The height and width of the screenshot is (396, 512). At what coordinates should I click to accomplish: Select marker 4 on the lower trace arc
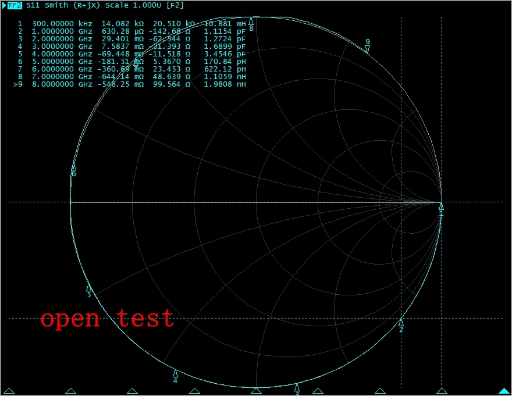click(175, 377)
